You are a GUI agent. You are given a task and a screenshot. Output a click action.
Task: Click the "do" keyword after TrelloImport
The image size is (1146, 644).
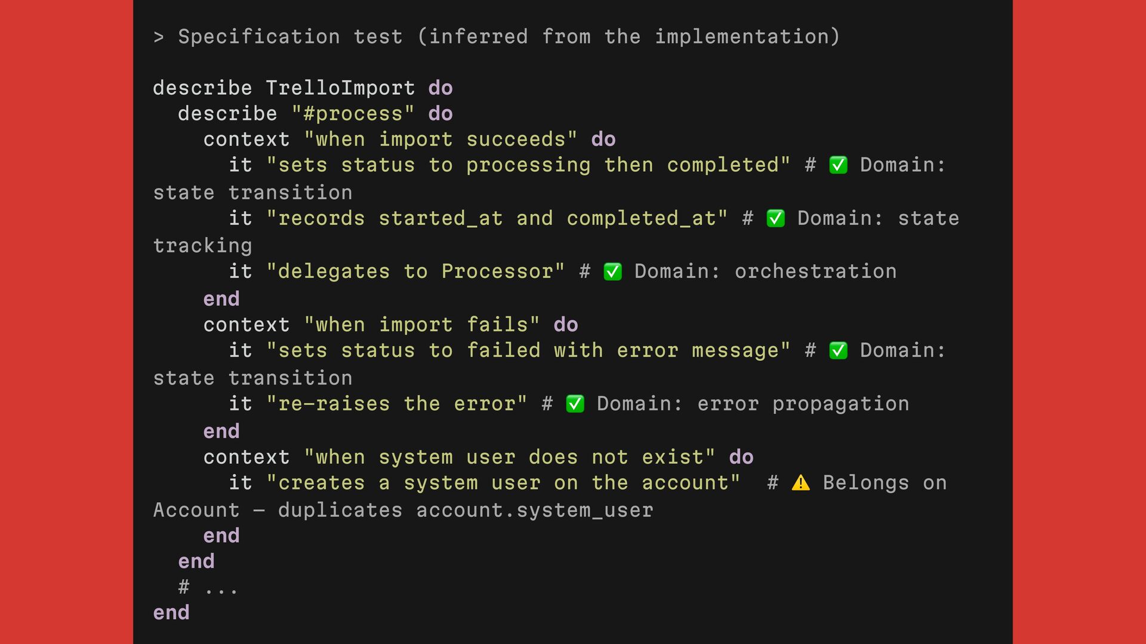click(x=440, y=88)
